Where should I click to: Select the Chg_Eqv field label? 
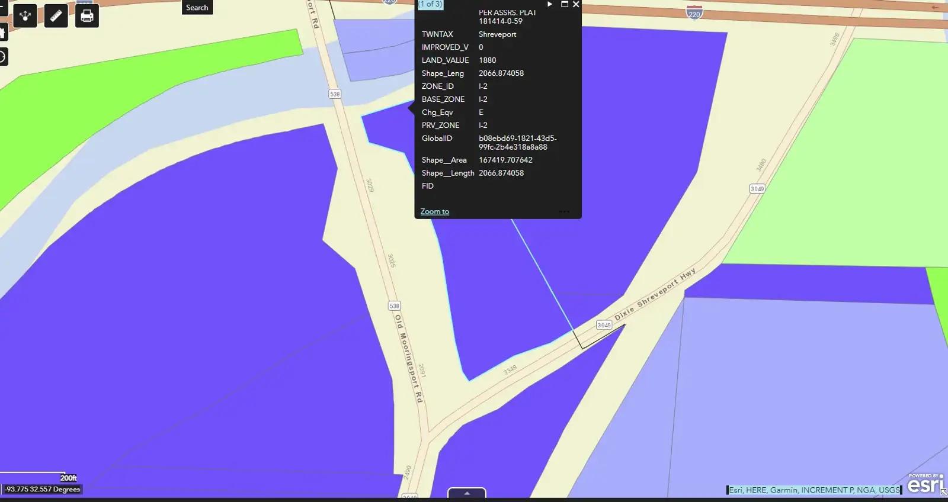(x=437, y=112)
